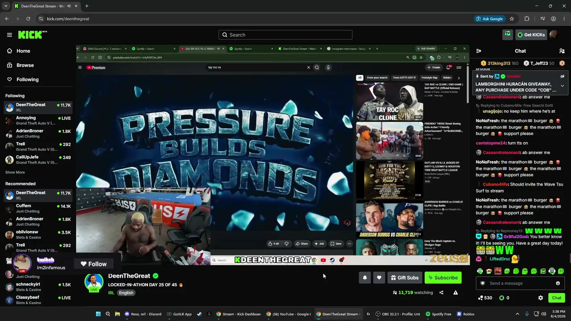Screen dimensions: 571x321
Task: Click the Ask Google button
Action: pos(489,19)
